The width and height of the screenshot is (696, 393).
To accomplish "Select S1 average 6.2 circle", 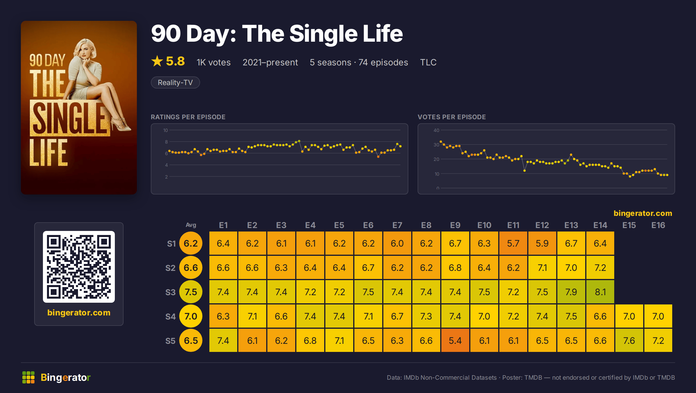I will (x=191, y=243).
